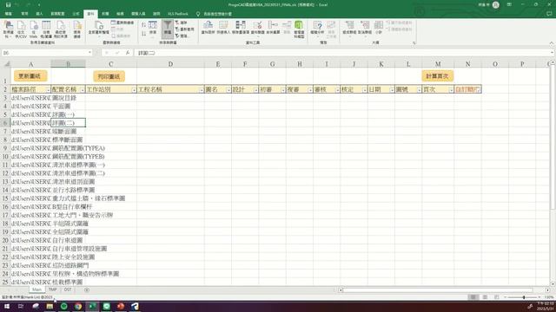The image size is (556, 312).
Task: Open File Explorer from the taskbar
Action: [50, 306]
